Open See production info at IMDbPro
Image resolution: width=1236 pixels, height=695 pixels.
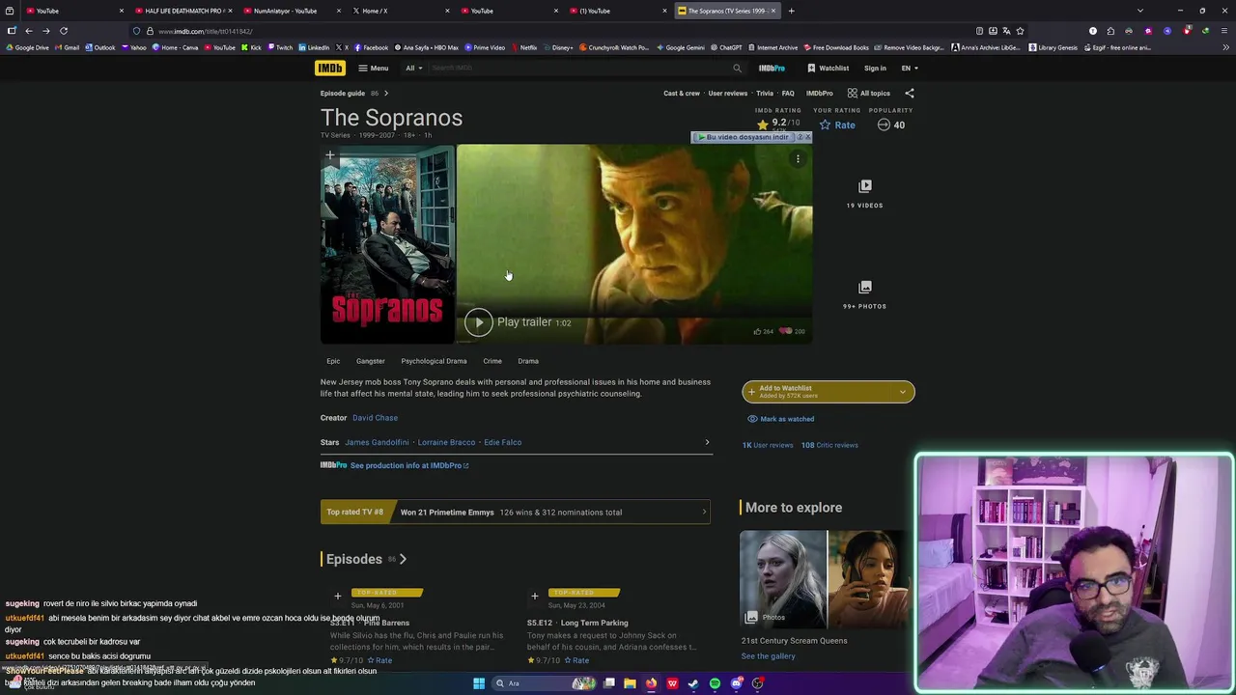coord(409,465)
